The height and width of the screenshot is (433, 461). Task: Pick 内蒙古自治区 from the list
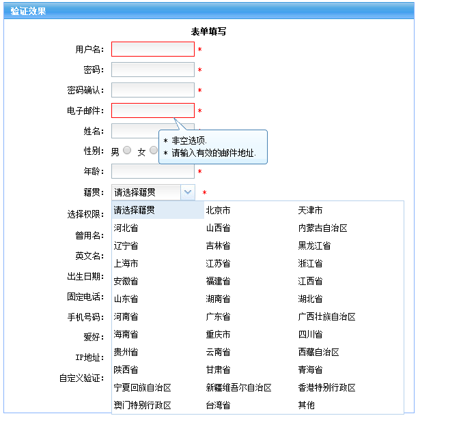click(x=322, y=228)
